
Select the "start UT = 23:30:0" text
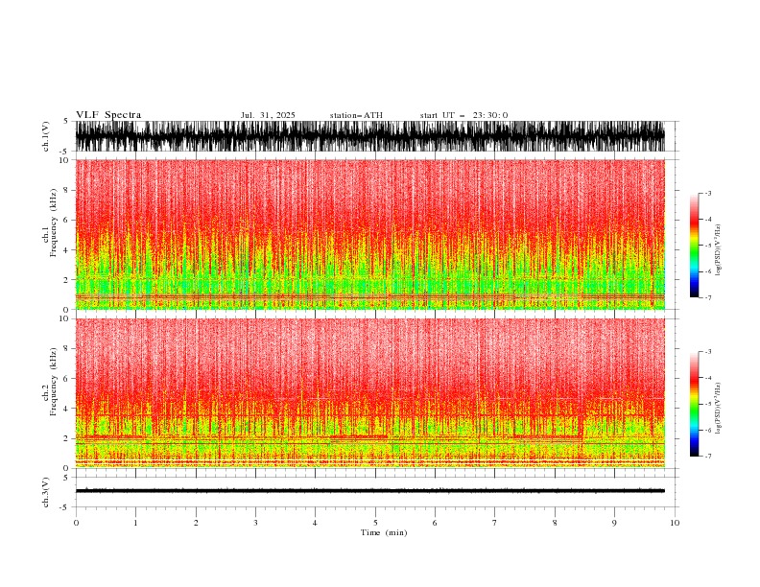[463, 115]
